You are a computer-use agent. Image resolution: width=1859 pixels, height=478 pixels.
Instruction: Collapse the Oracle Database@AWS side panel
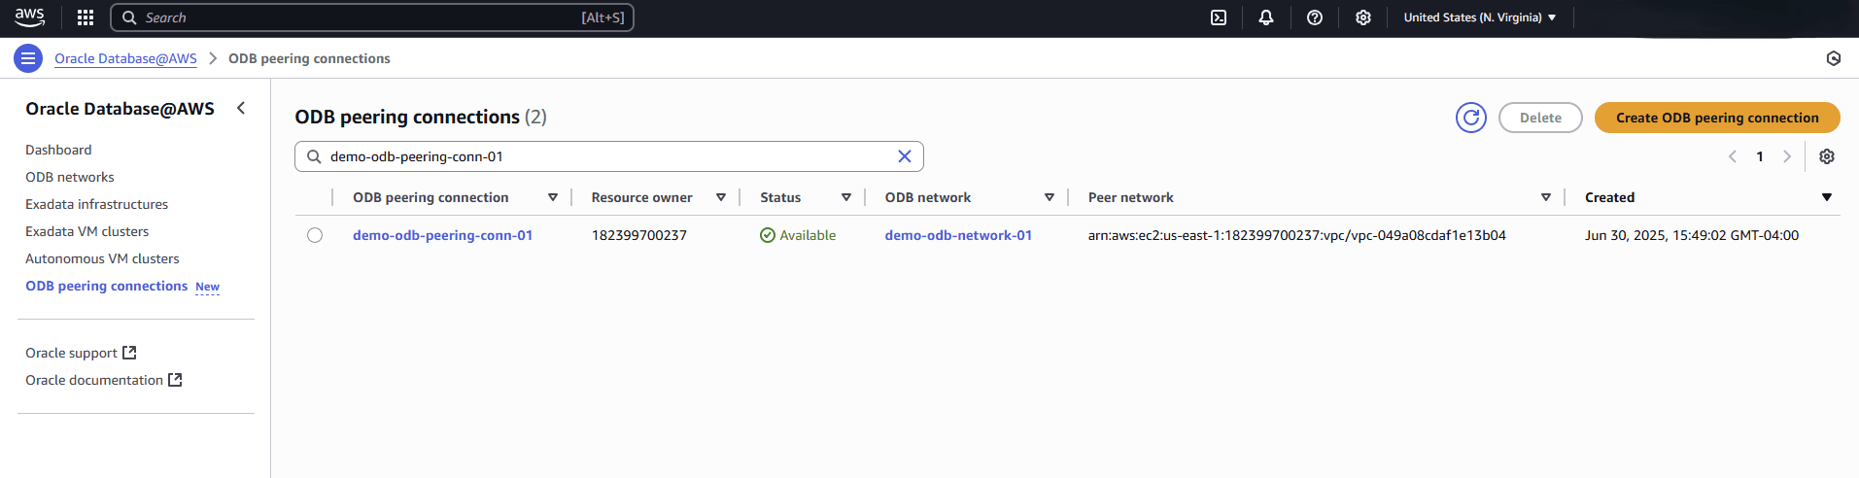[x=241, y=109]
